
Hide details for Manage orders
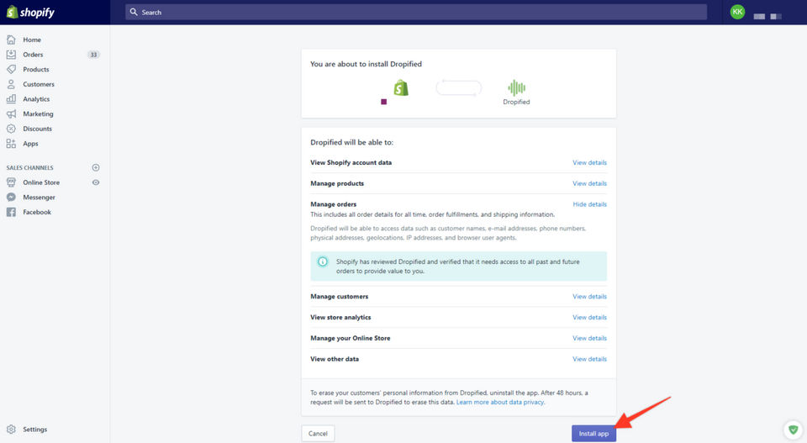[x=590, y=204]
